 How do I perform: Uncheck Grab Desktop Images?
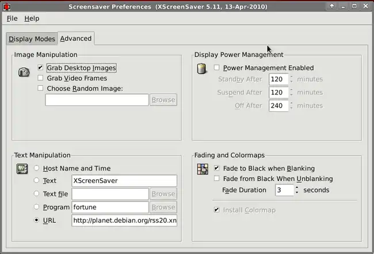click(x=40, y=68)
